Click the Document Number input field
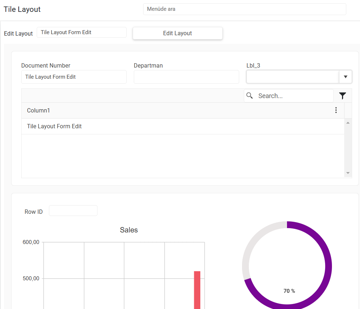This screenshot has width=360, height=309. click(74, 77)
